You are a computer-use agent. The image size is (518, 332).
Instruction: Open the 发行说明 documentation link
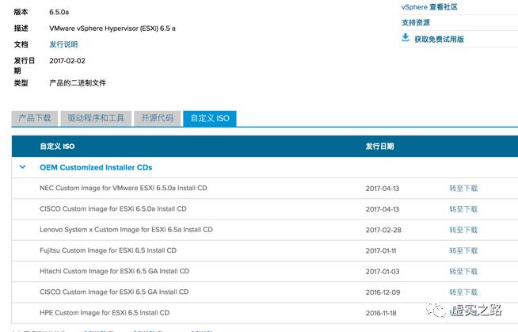(63, 44)
